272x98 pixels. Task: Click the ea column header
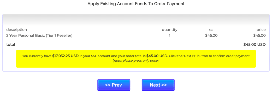pos(211,30)
